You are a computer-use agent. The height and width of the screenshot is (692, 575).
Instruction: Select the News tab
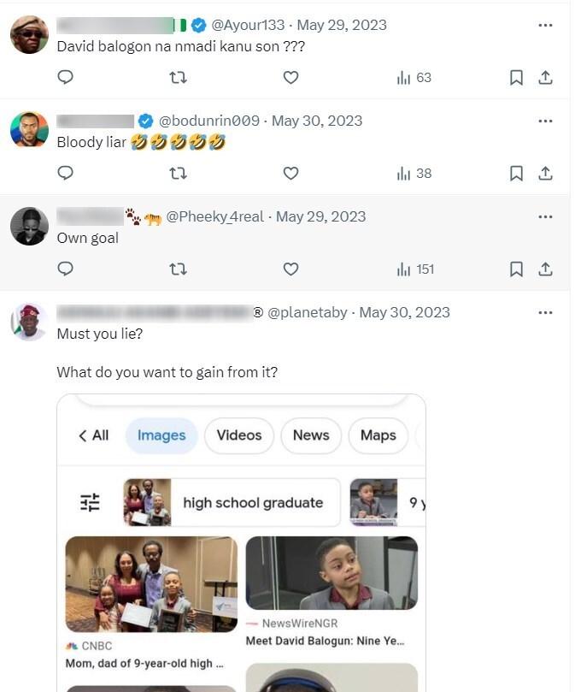[x=311, y=435]
